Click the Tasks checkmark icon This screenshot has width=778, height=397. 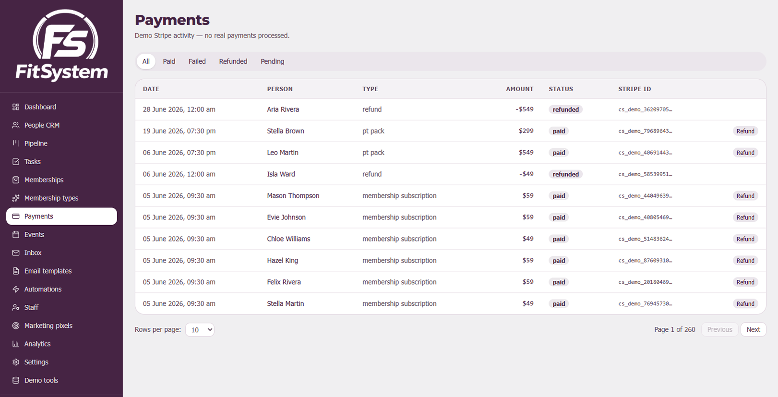pyautogui.click(x=16, y=162)
